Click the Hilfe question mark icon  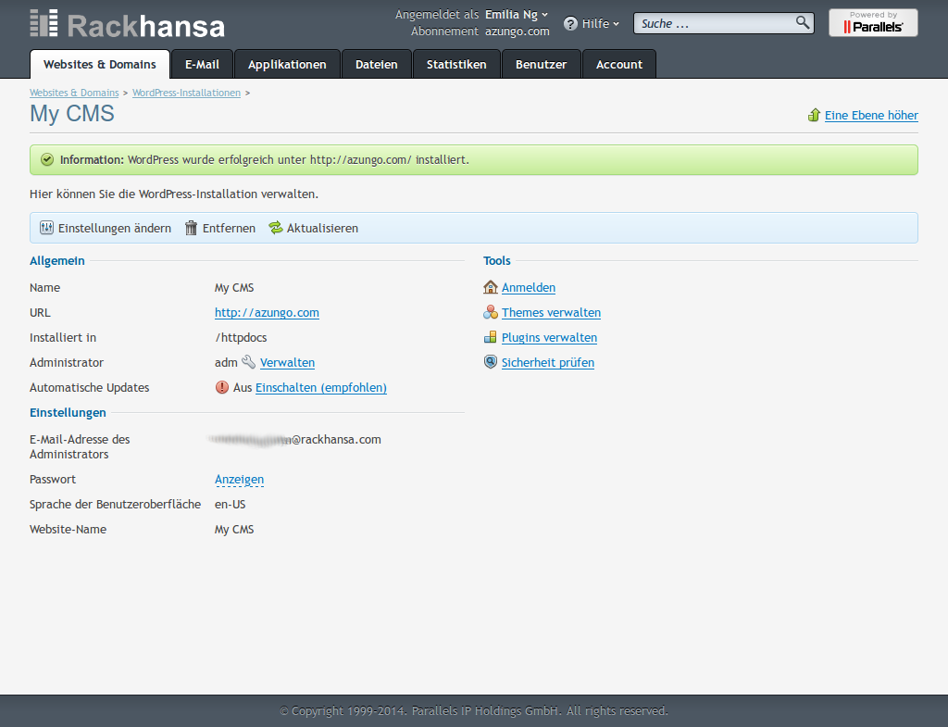click(570, 23)
